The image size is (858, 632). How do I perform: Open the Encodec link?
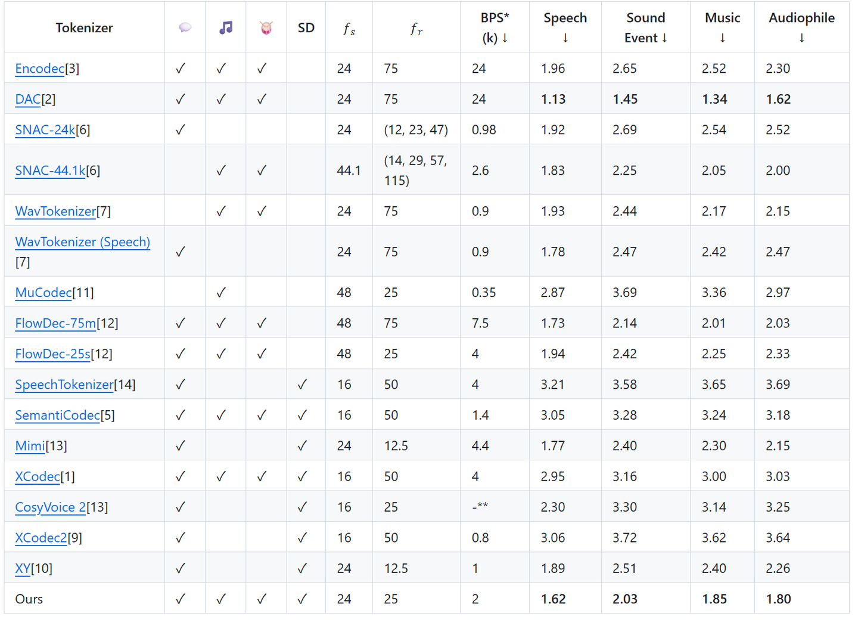(39, 69)
